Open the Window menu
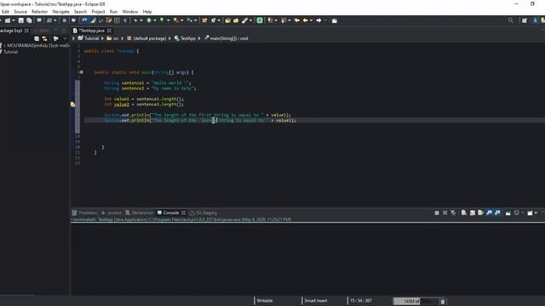545x306 pixels. [x=130, y=11]
